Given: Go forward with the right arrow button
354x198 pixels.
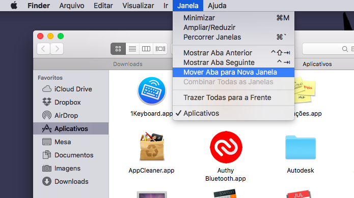Looking at the screenshot, I should [57, 49].
